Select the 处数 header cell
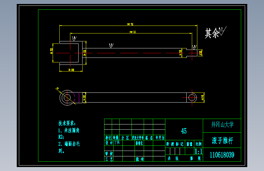The image size is (264, 171). pos(116,138)
